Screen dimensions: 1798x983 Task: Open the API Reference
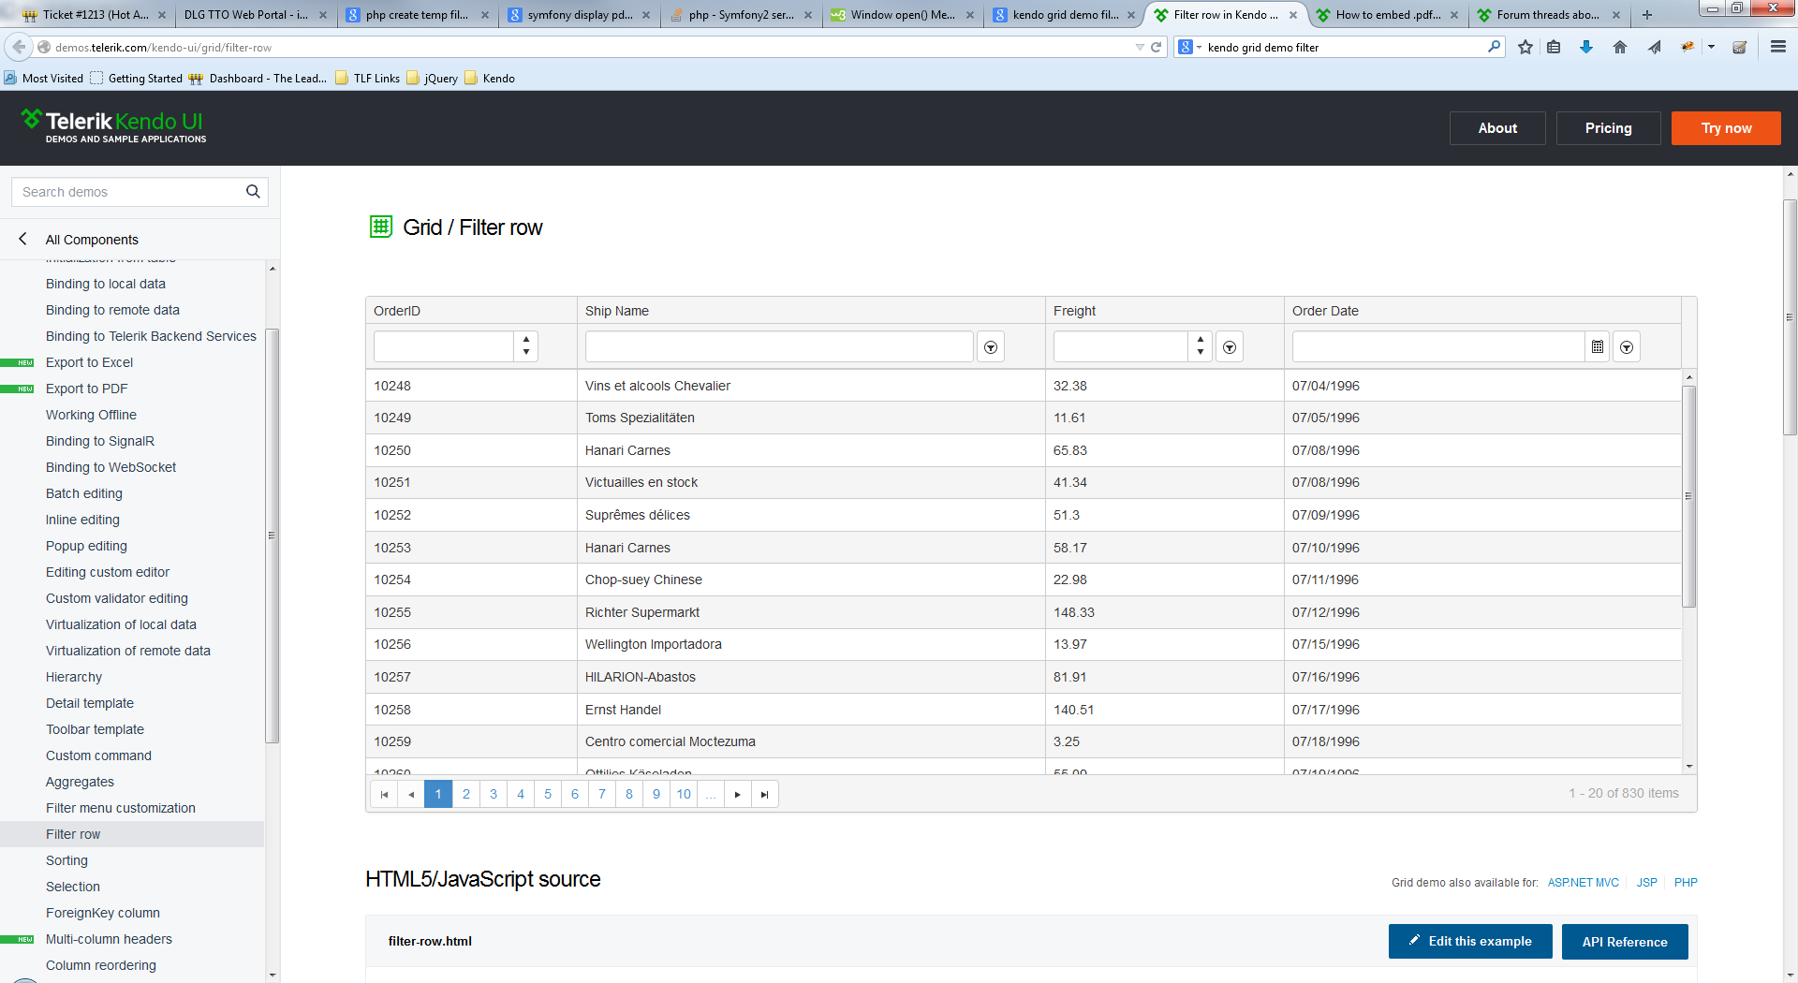coord(1625,942)
